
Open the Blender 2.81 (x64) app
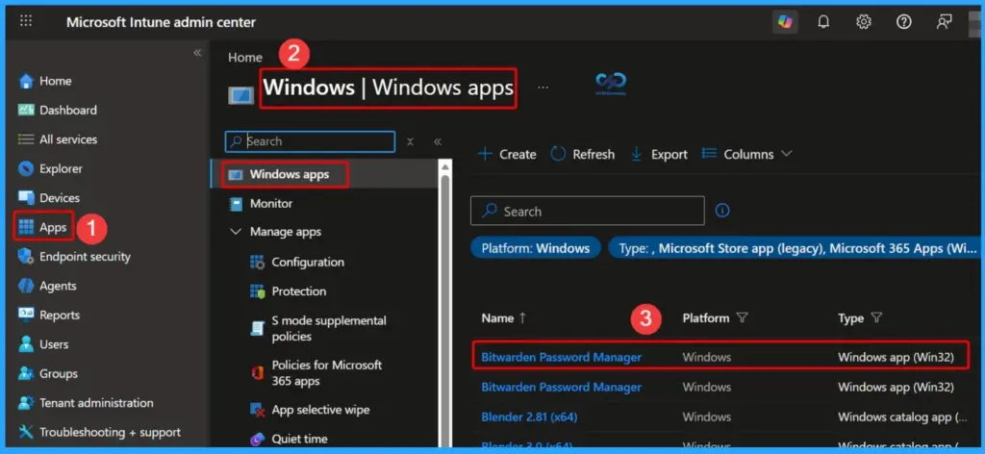click(529, 416)
